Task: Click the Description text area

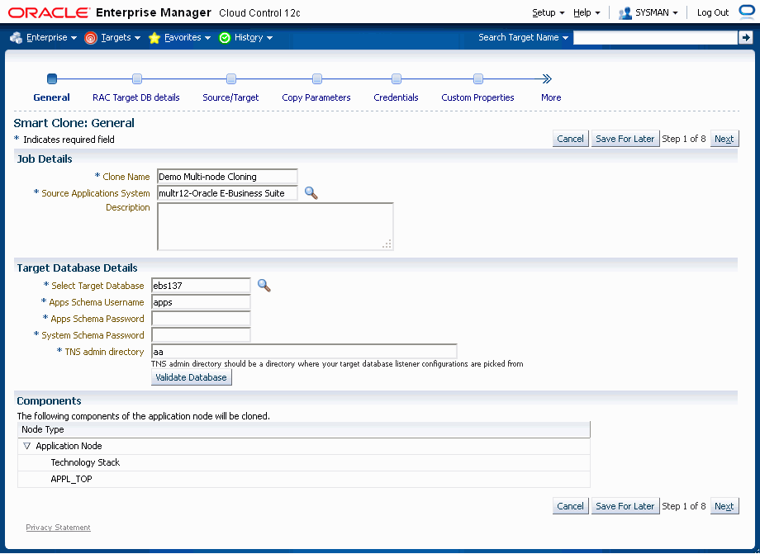Action: 275,226
